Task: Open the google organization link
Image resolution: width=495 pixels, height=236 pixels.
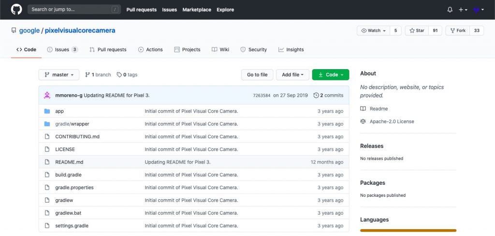Action: [x=29, y=30]
